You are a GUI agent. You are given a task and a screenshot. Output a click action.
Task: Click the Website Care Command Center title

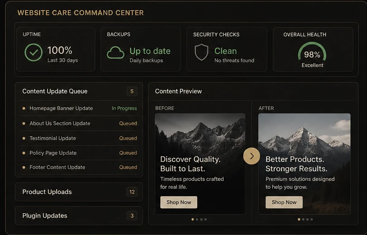pyautogui.click(x=81, y=13)
